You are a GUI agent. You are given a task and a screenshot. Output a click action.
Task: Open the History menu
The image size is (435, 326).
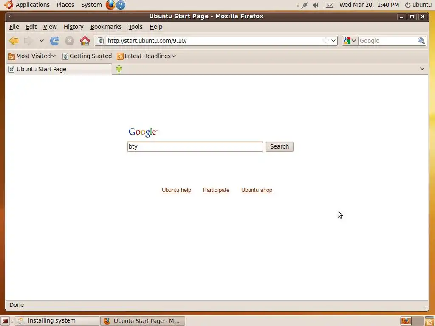pos(73,27)
